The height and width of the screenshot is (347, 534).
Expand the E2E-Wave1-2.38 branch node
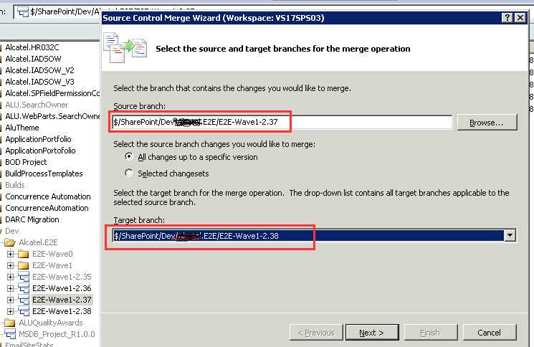(x=10, y=311)
